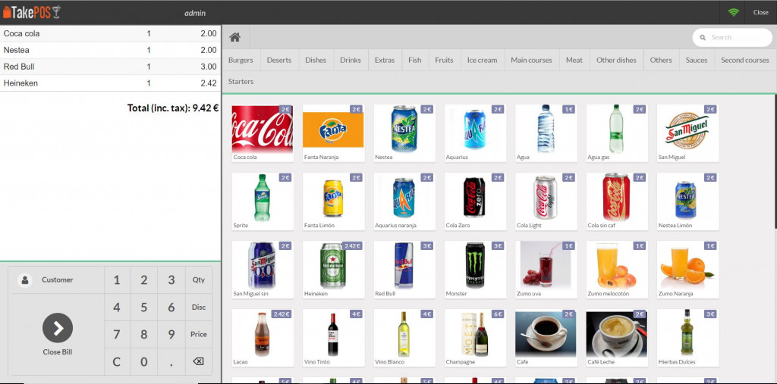Select Zumo melocotón juice
Viewport: 777px width, 384px height.
tap(617, 269)
